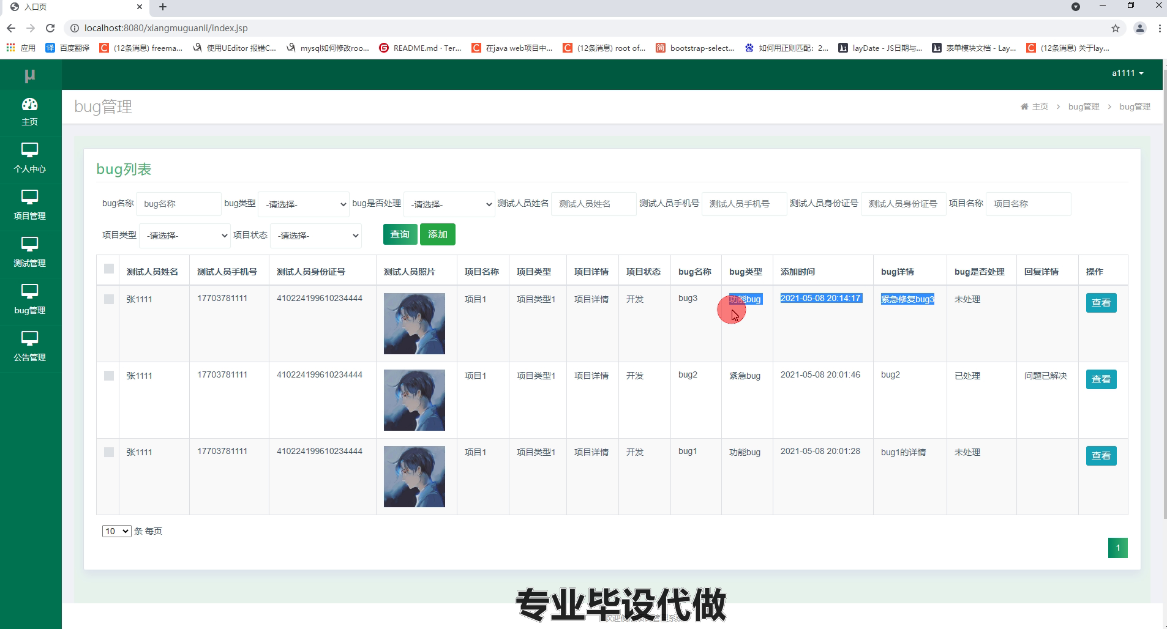
Task: Focus the 测试人员姓名 search field
Action: pos(594,204)
